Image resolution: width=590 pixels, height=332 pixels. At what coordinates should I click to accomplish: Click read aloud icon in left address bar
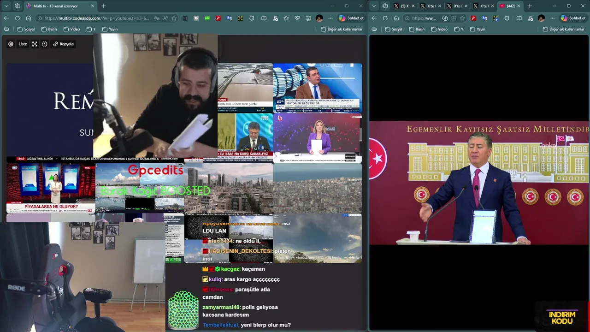(165, 18)
